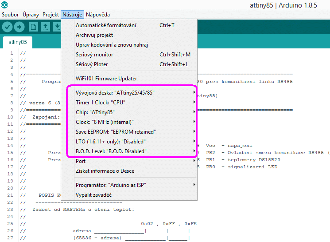Click the Arduino logo in the title bar
The width and height of the screenshot is (330, 242).
pyautogui.click(x=4, y=4)
